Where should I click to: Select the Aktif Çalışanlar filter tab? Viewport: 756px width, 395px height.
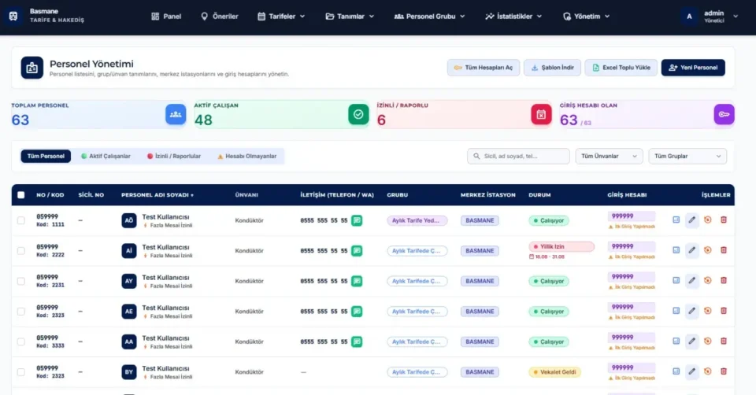106,156
